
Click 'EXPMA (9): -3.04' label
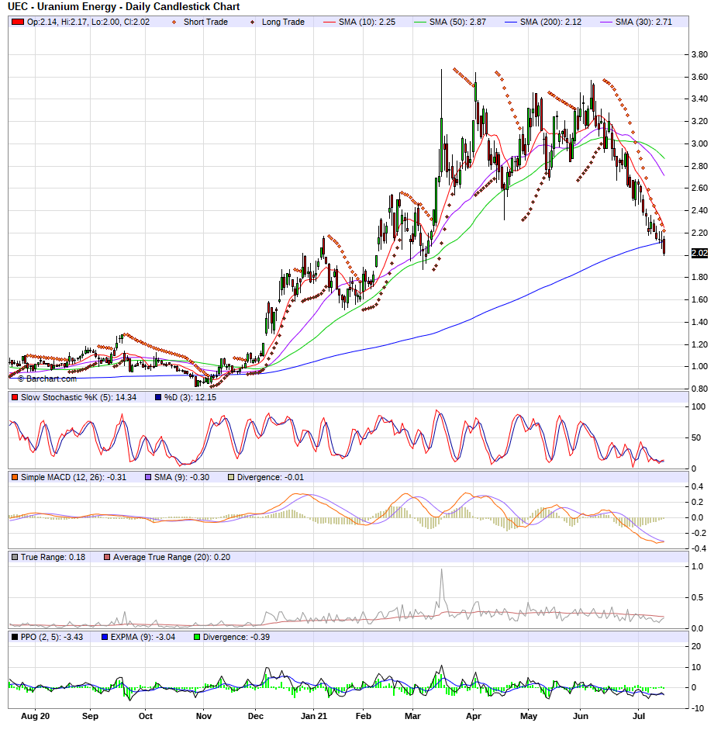[x=143, y=637]
